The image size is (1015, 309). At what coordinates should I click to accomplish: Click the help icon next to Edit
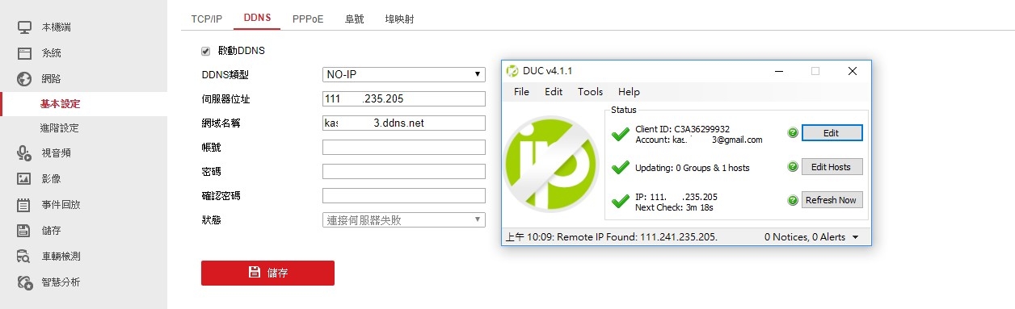(793, 133)
